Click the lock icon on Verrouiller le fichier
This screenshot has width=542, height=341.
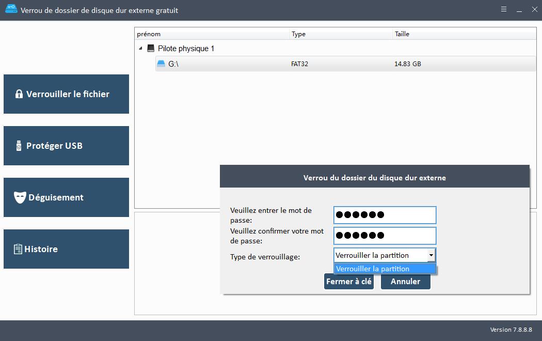(19, 94)
